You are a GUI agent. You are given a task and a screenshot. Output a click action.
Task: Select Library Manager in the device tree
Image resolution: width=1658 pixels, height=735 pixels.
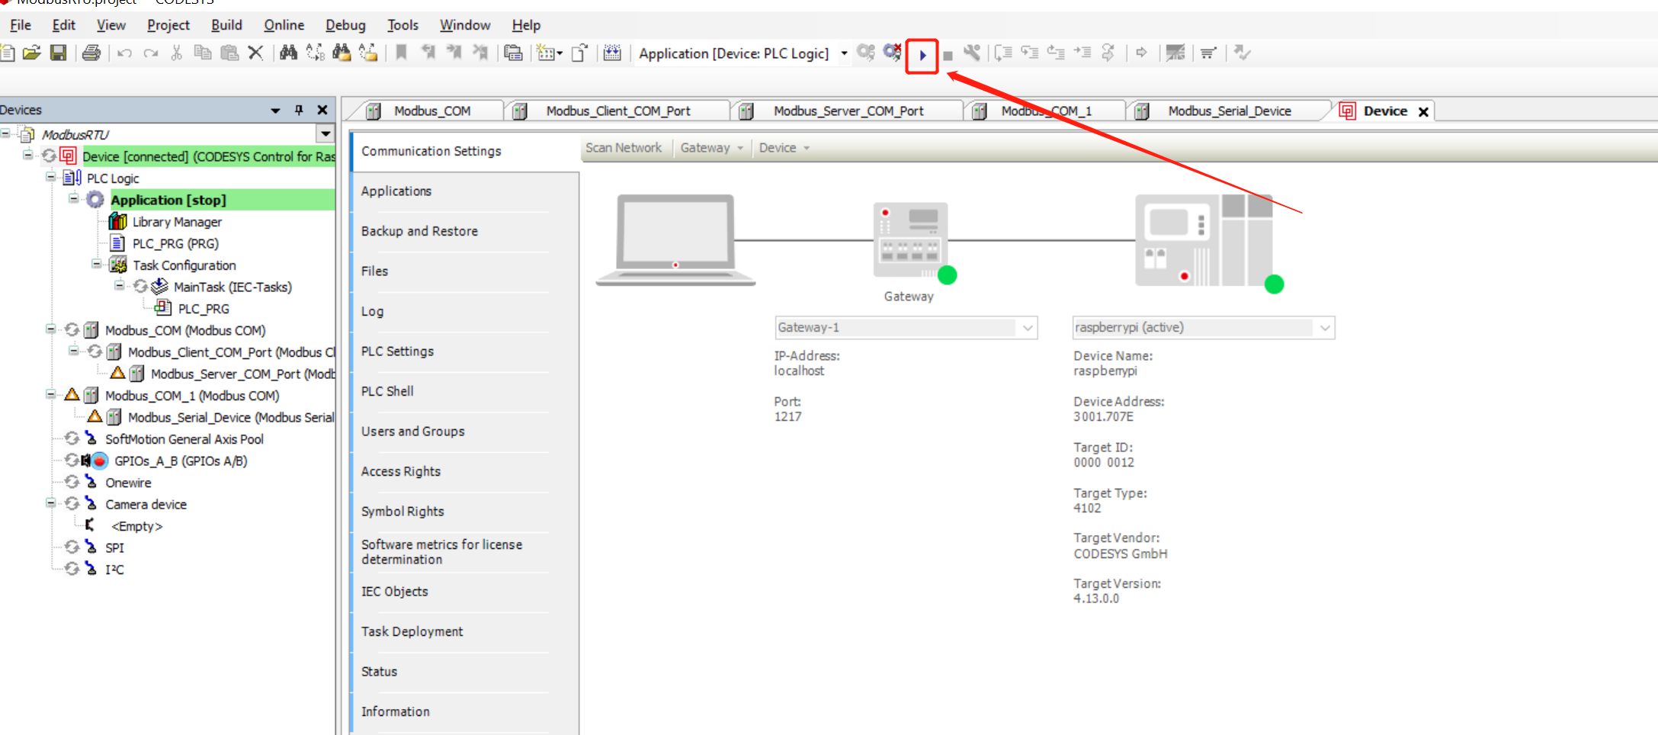point(177,222)
